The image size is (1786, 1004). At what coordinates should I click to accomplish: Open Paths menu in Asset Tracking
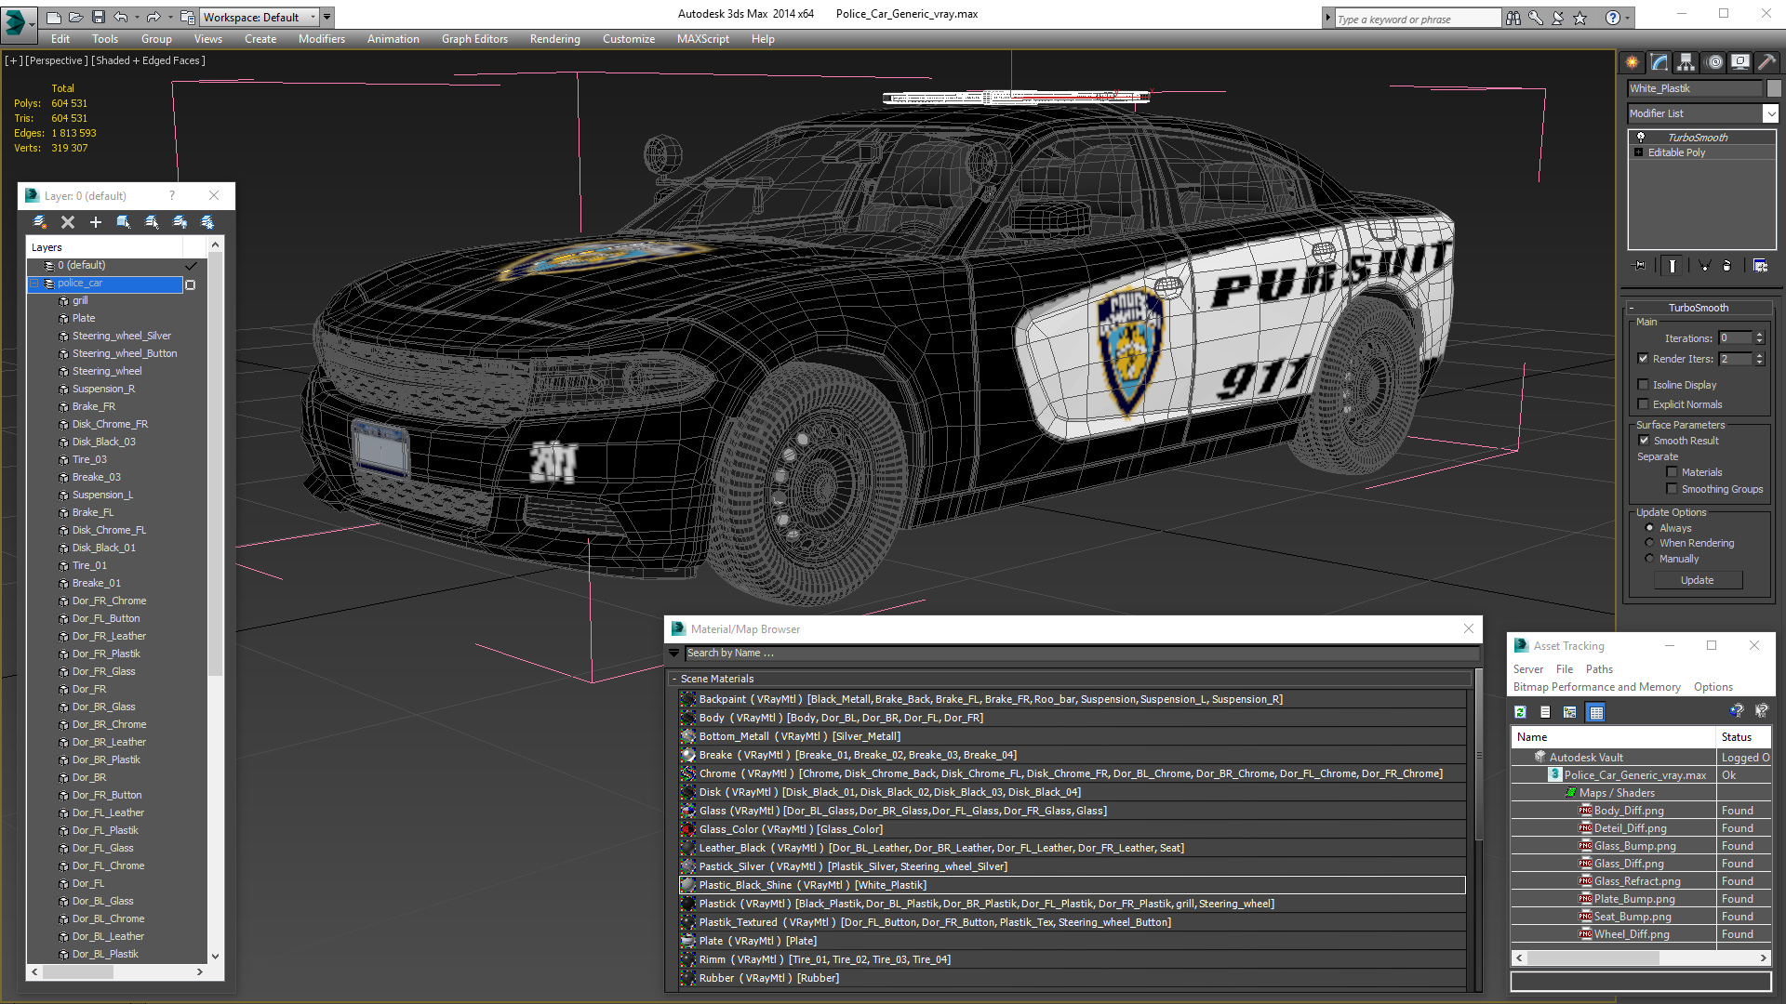pos(1599,669)
